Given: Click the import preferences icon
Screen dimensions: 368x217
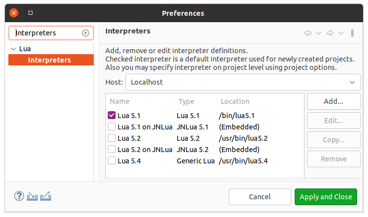Looking at the screenshot, I should click(32, 196).
